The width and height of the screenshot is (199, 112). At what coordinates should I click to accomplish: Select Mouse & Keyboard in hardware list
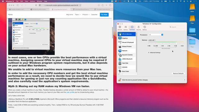127,42
